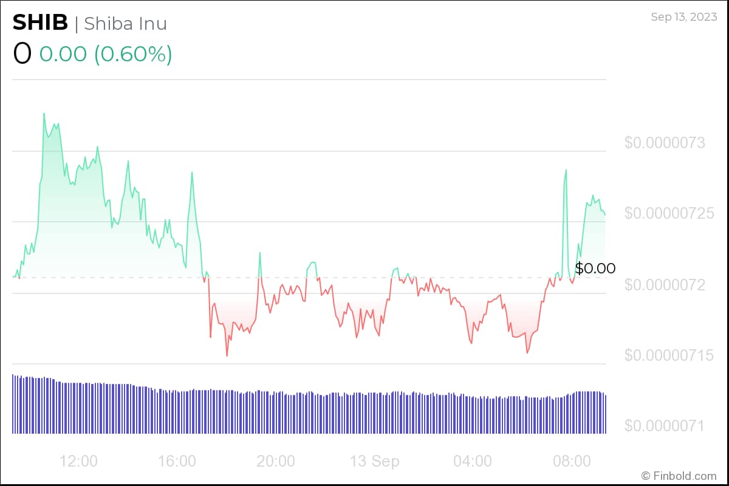The width and height of the screenshot is (729, 486).
Task: Click the Sep 13, 2023 date
Action: pyautogui.click(x=683, y=17)
